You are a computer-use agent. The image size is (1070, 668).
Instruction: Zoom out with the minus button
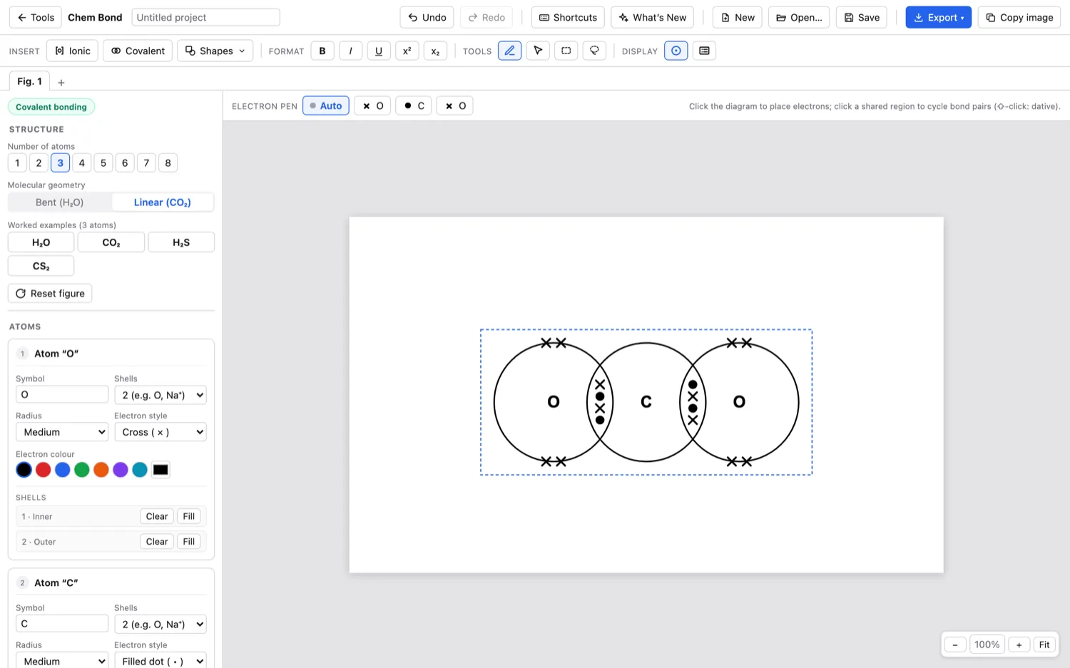point(954,644)
